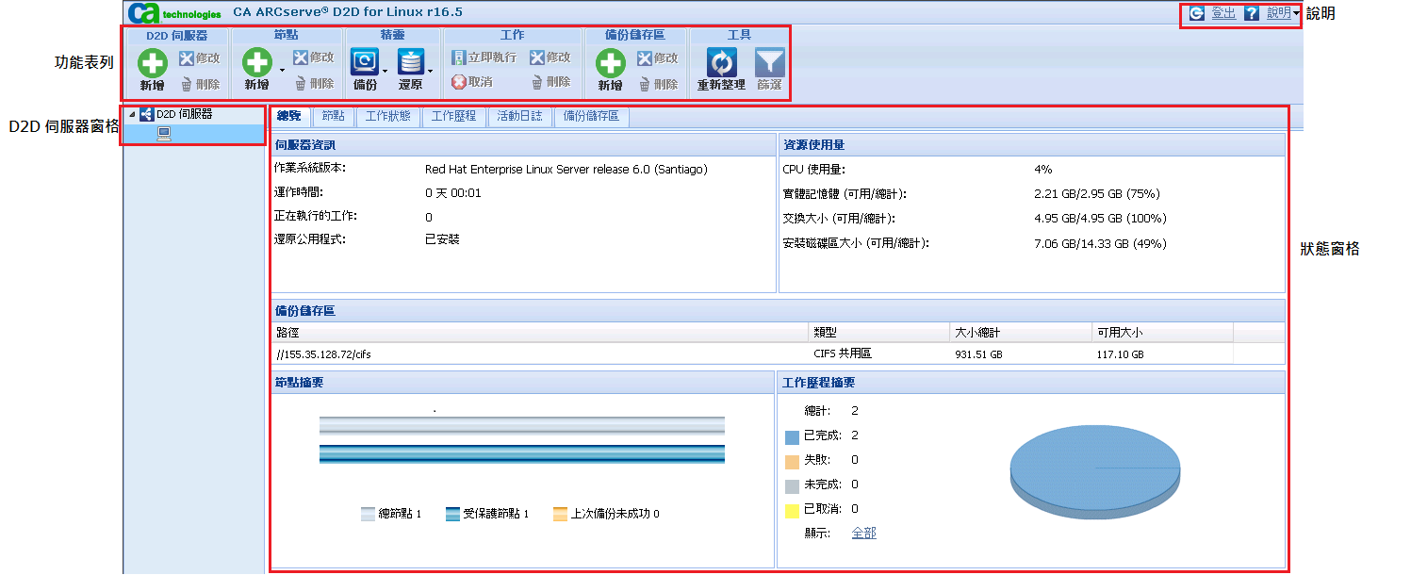Screen dimensions: 1411x575
Task: Click 修改 in the D2D 伺服器 group
Action: [200, 57]
